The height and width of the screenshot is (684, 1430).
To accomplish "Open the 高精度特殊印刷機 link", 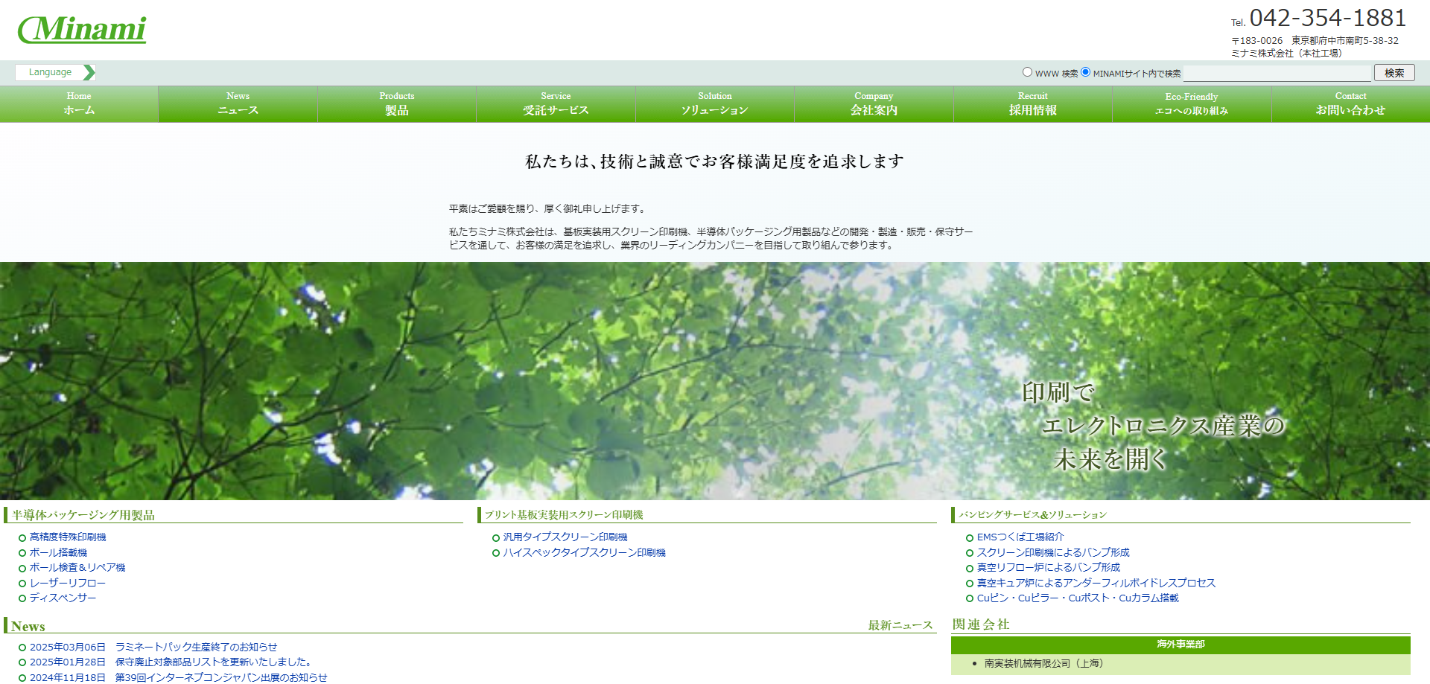I will 68,537.
